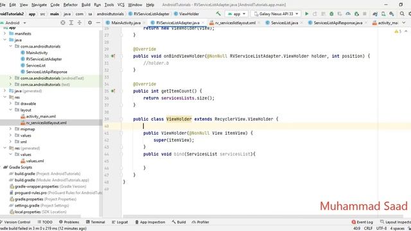411x231 pixels.
Task: Open the Layout Inspector tool window
Action: 396,222
